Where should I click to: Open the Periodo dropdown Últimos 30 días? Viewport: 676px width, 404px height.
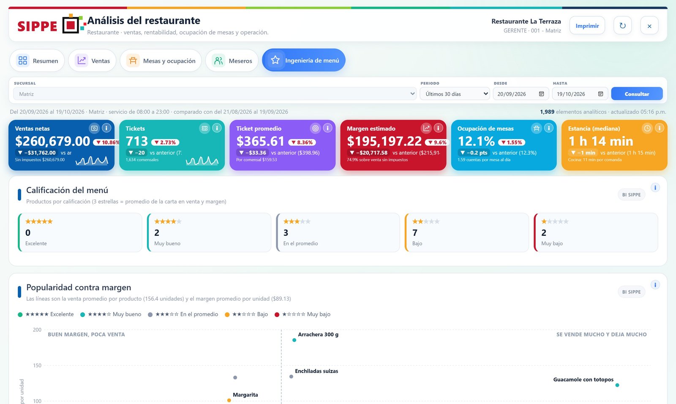[x=455, y=94]
